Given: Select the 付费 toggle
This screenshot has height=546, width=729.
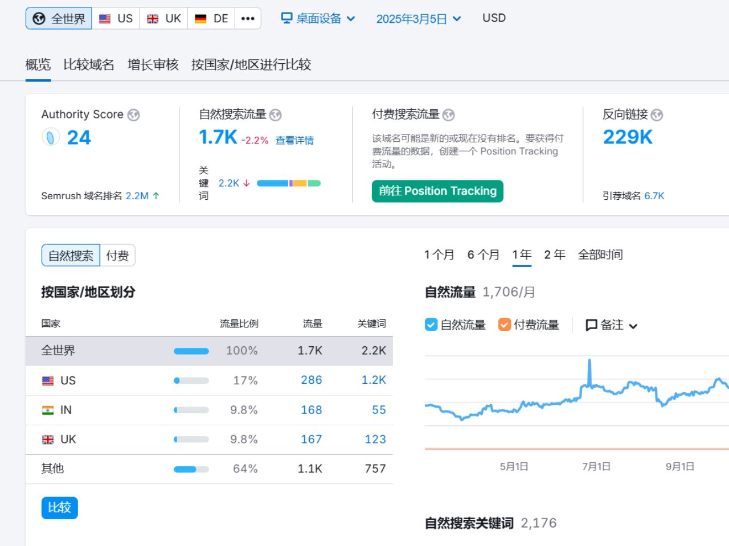Looking at the screenshot, I should coord(118,256).
